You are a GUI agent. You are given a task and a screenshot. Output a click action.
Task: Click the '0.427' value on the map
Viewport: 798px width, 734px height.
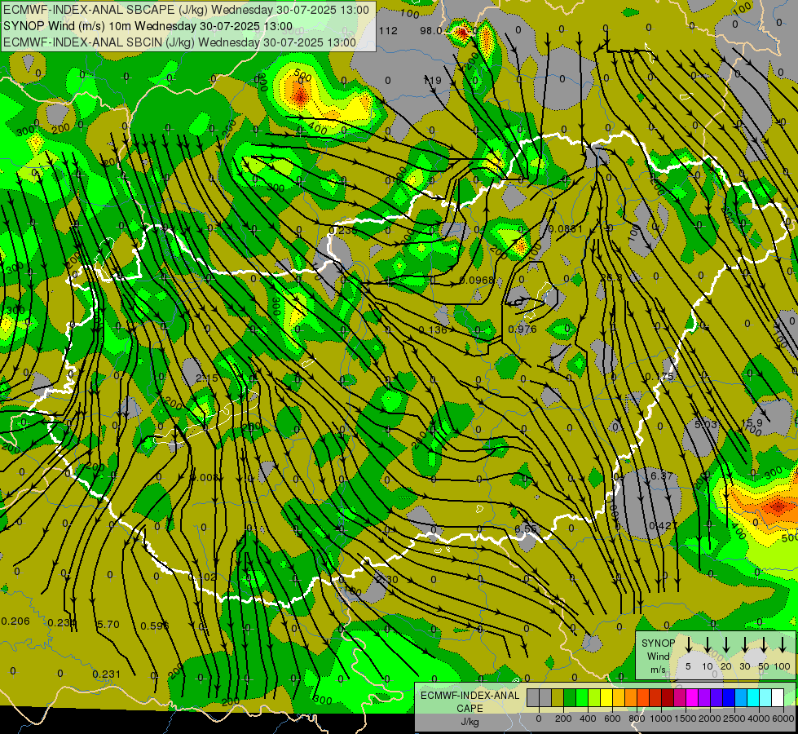click(x=664, y=525)
